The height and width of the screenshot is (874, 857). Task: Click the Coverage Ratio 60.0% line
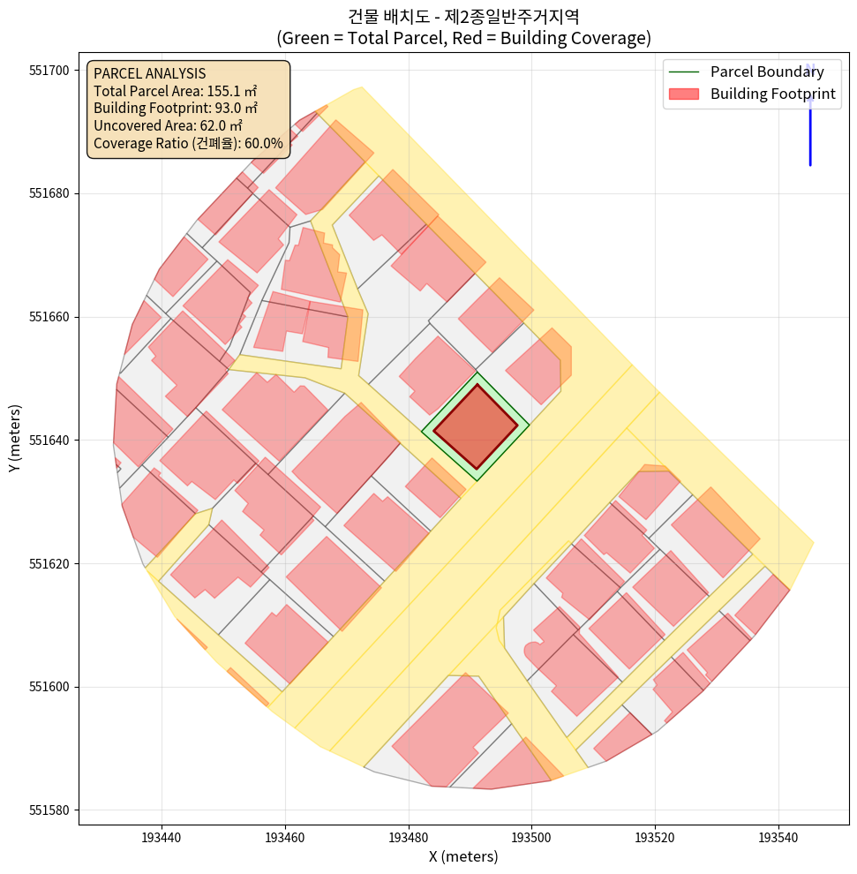coord(188,143)
